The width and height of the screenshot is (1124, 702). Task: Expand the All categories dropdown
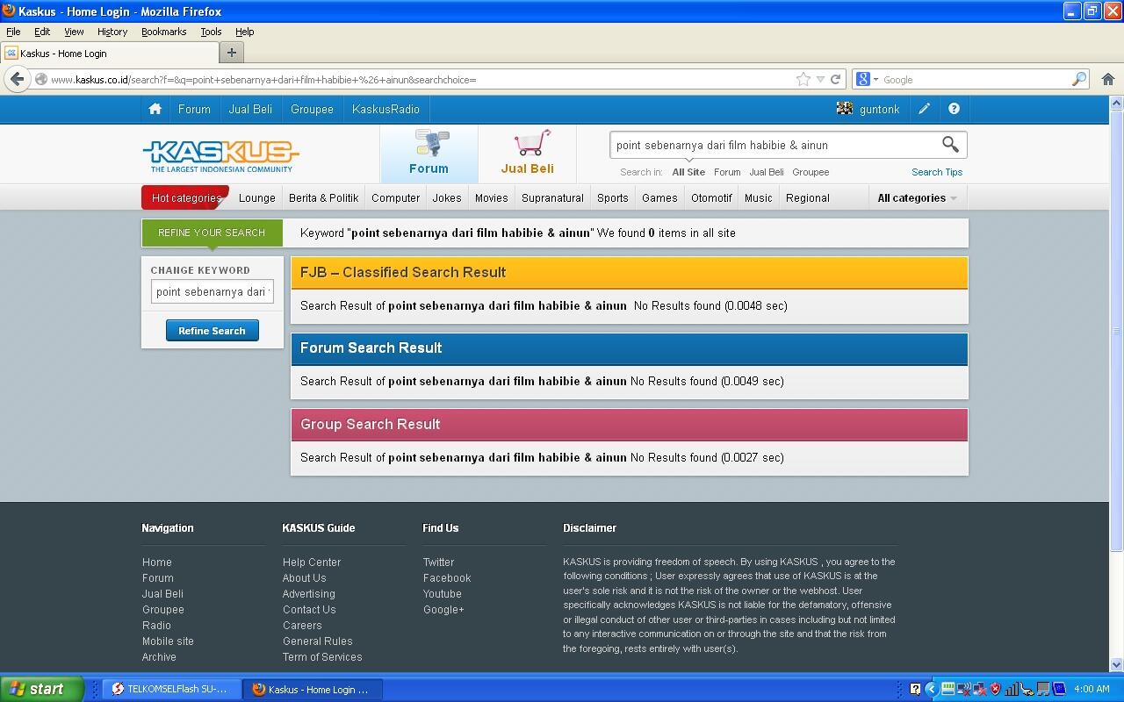(917, 197)
